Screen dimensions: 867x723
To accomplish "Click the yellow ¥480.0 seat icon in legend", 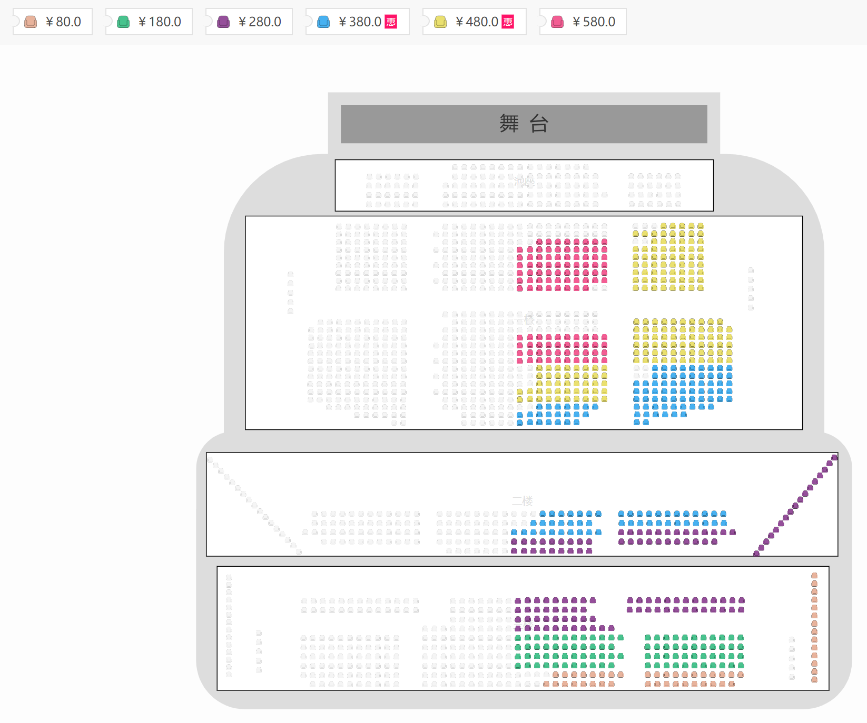I will point(440,22).
